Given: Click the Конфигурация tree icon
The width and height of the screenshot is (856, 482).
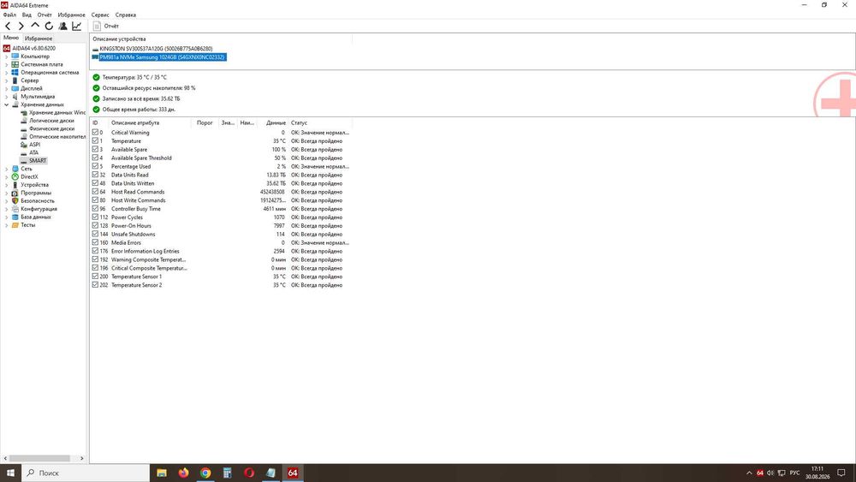Looking at the screenshot, I should pos(15,209).
